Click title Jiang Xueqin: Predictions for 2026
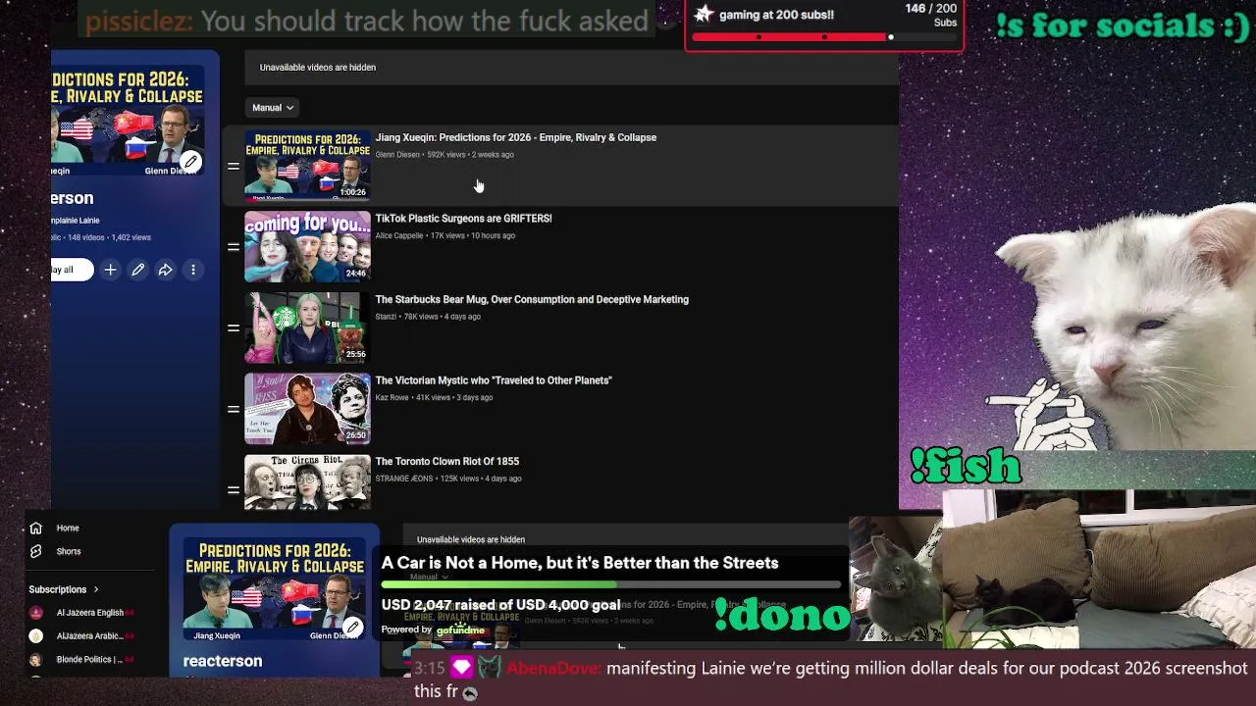Image resolution: width=1256 pixels, height=706 pixels. click(515, 138)
